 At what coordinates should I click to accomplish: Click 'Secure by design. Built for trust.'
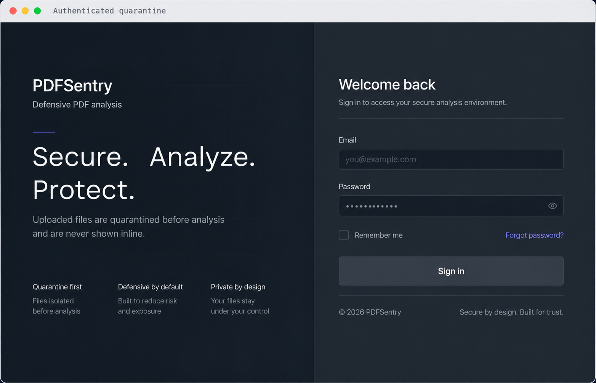click(x=511, y=312)
